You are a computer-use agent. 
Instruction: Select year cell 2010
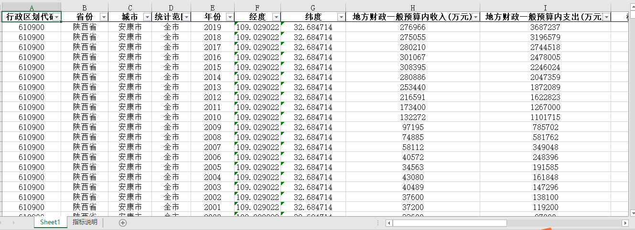[x=212, y=117]
